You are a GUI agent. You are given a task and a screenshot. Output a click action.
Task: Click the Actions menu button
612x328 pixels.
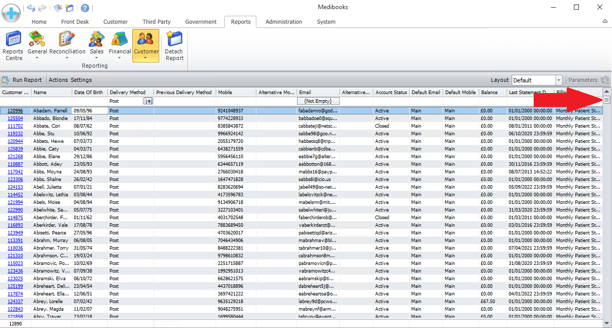[58, 80]
